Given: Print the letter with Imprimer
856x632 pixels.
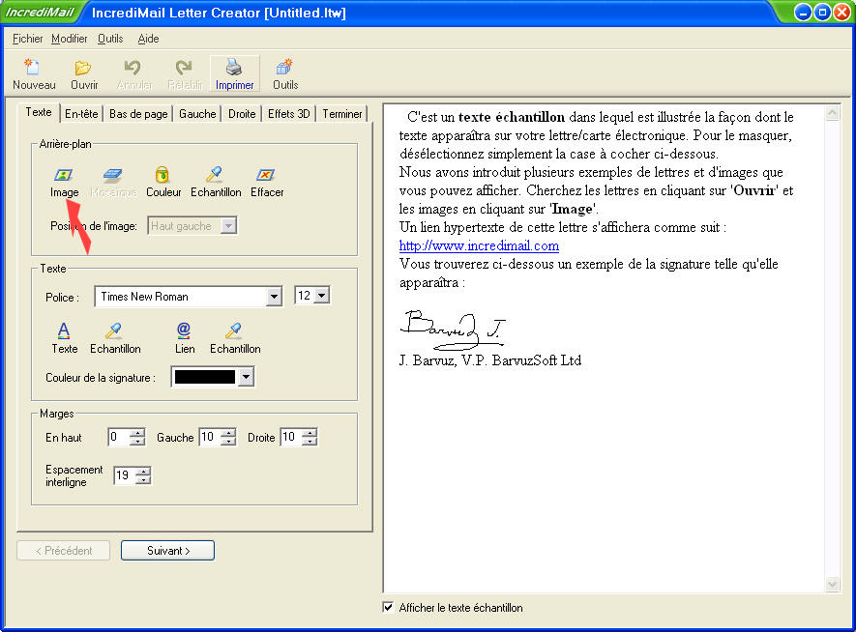Looking at the screenshot, I should pyautogui.click(x=235, y=74).
